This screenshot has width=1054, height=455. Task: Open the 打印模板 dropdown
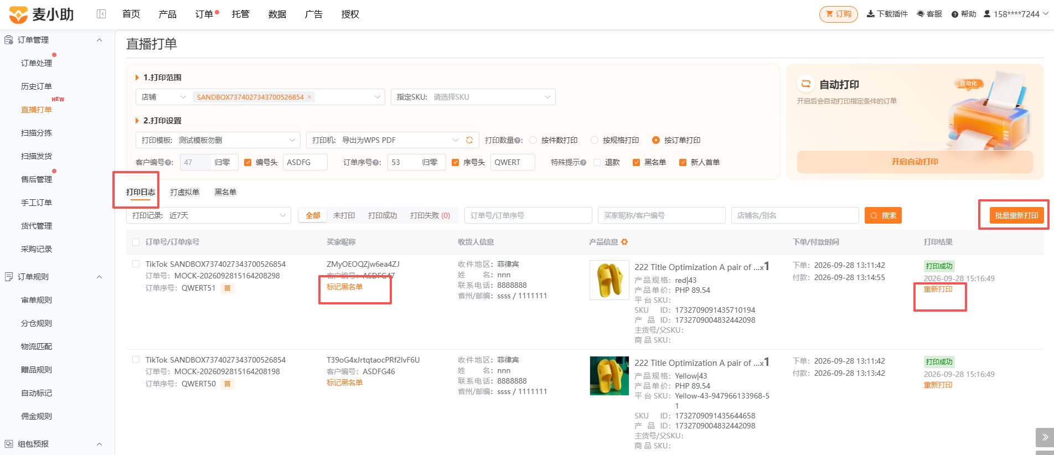[x=218, y=140]
